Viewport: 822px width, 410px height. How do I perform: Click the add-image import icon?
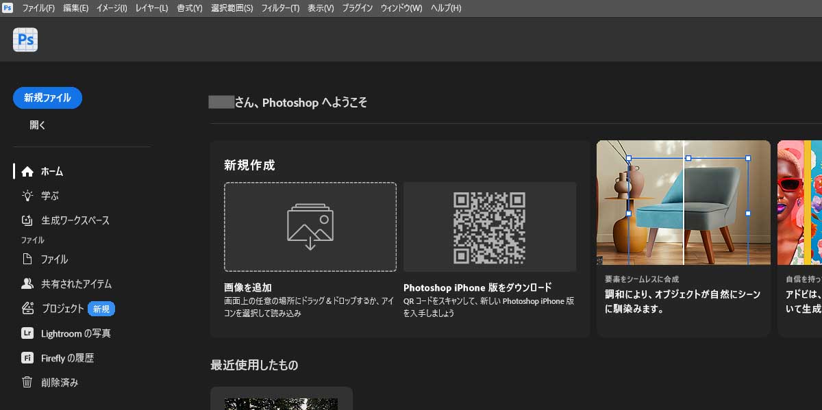coord(310,227)
